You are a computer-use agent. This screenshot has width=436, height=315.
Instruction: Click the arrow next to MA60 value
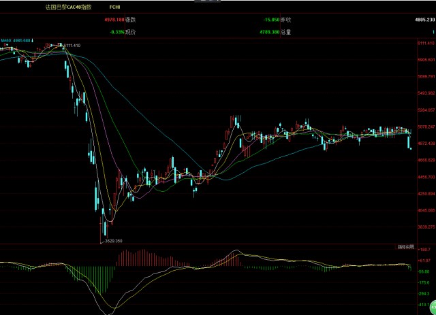pos(32,41)
